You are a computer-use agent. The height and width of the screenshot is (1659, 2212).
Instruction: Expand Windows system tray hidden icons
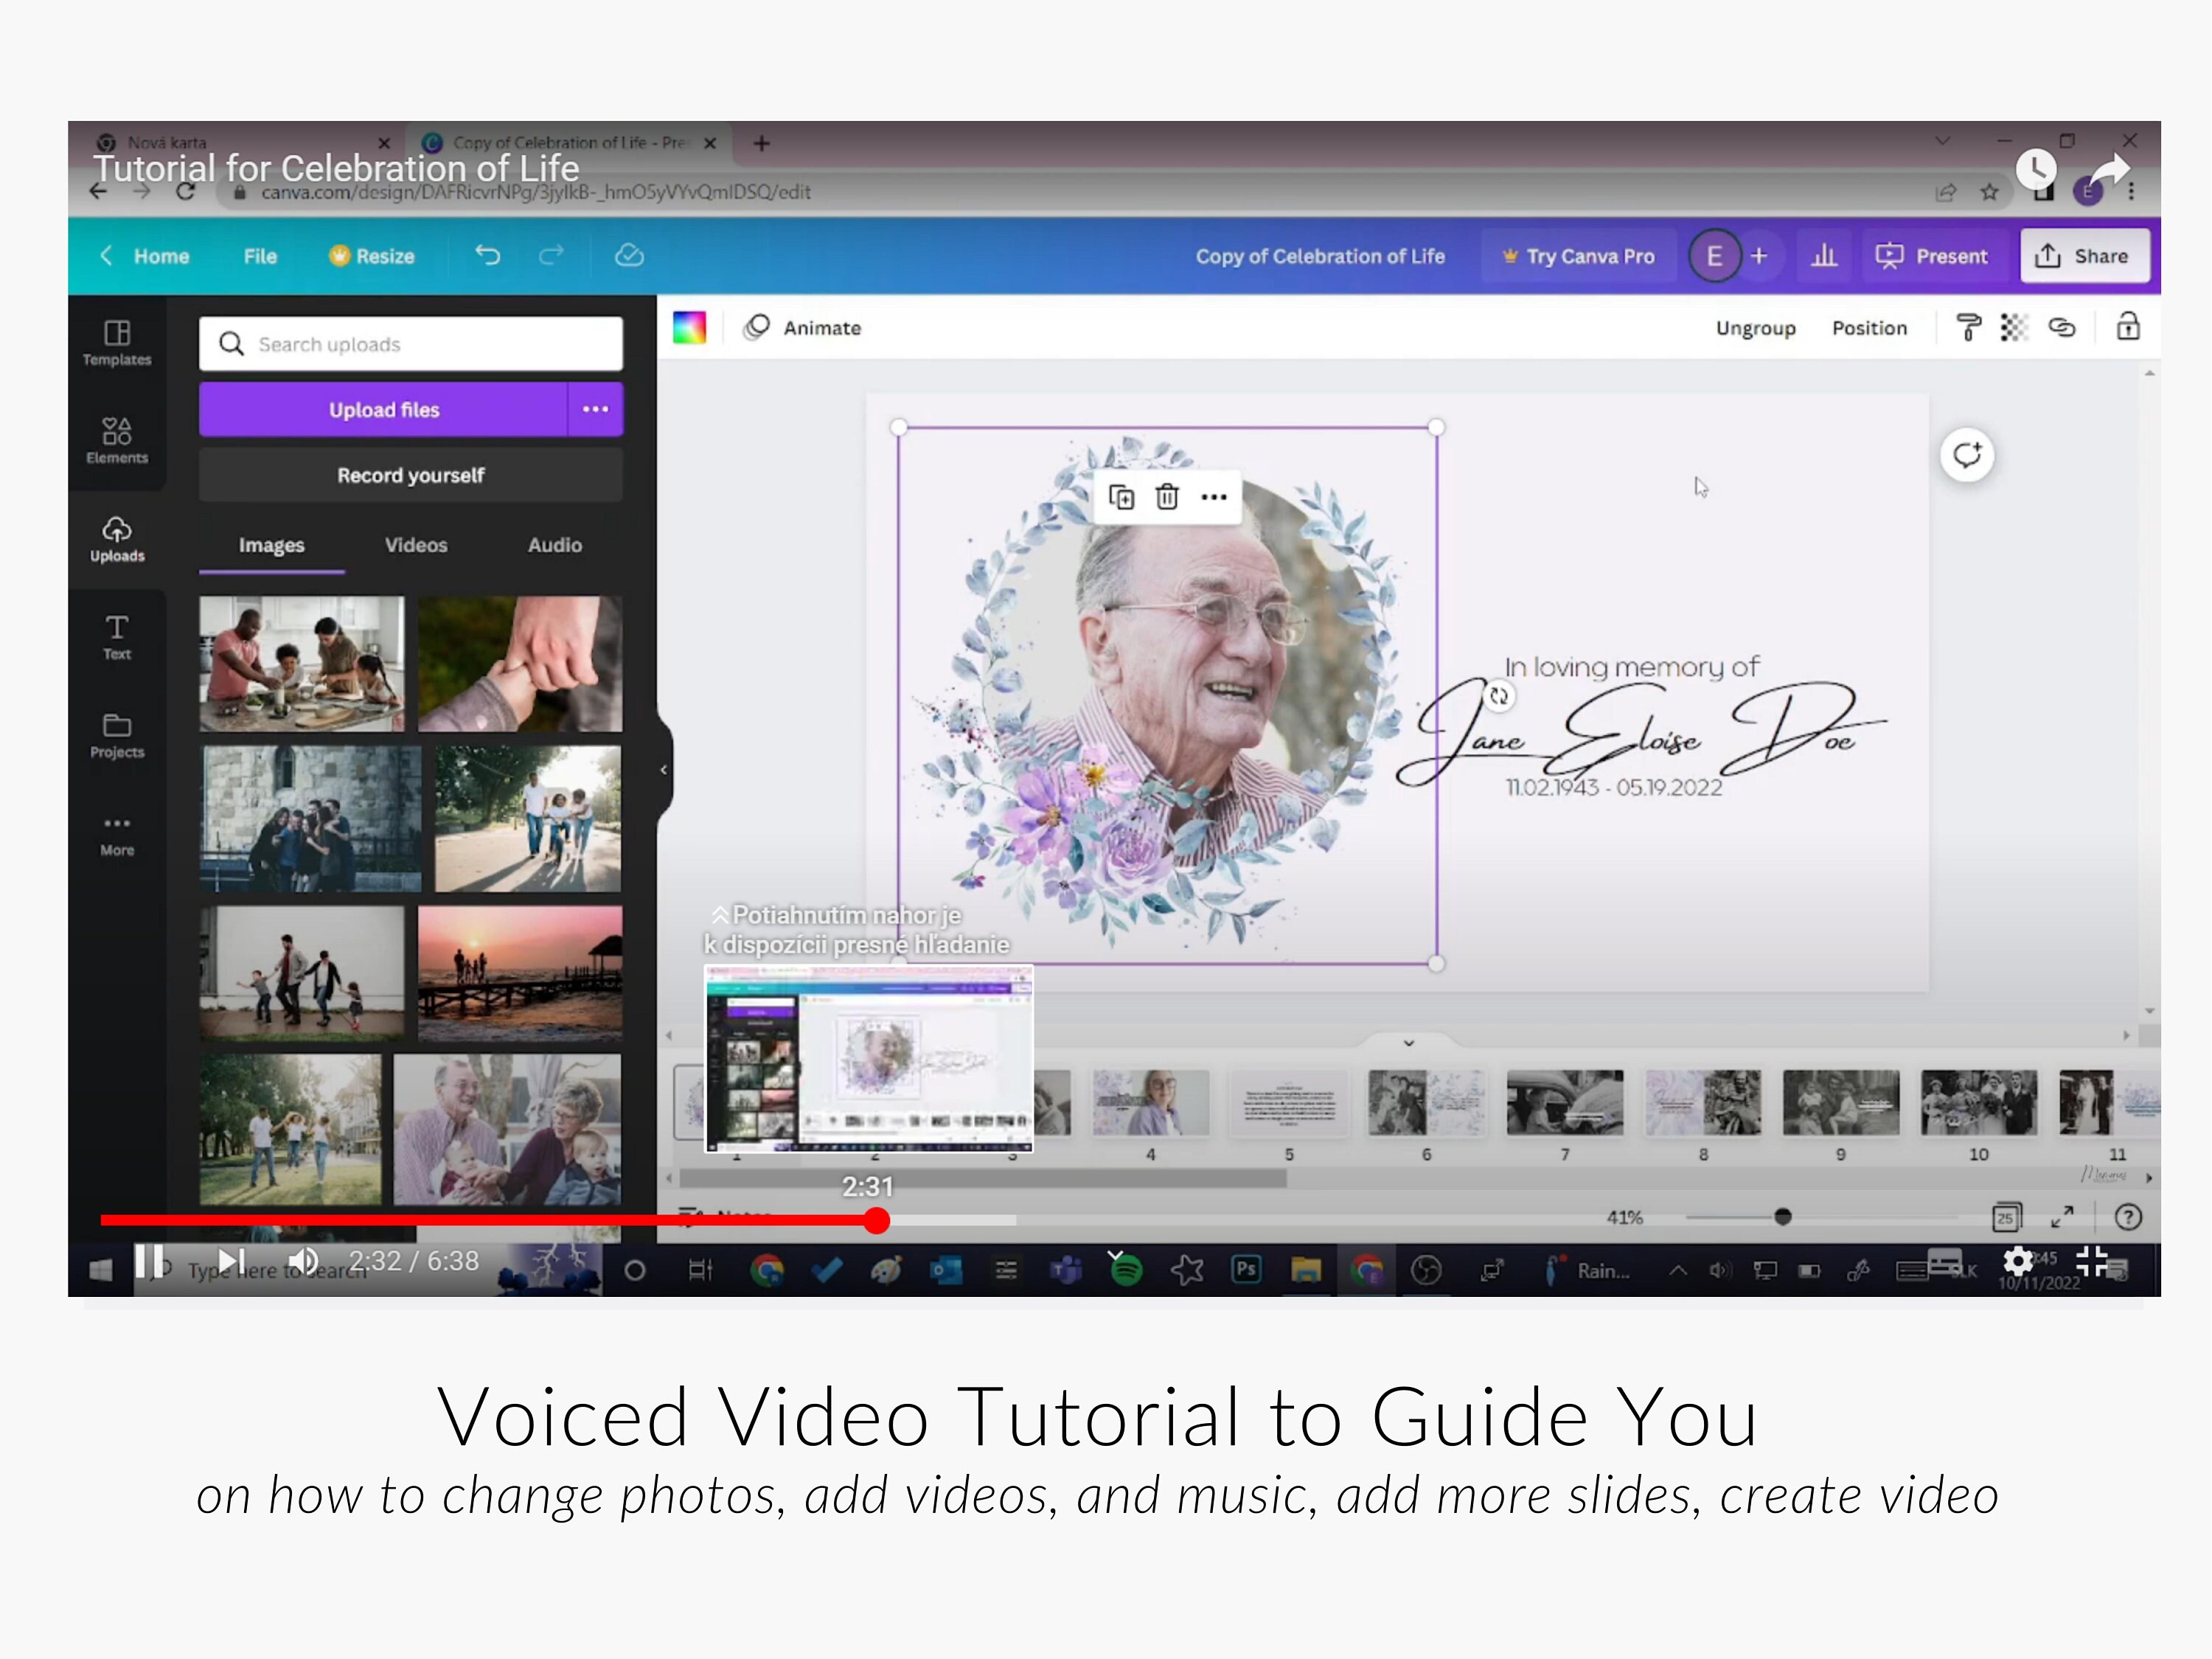click(1678, 1271)
